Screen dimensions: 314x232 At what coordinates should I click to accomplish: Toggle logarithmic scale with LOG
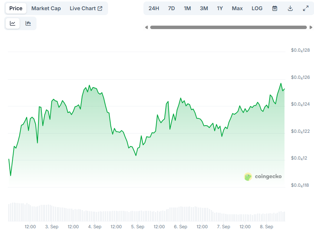coord(257,8)
